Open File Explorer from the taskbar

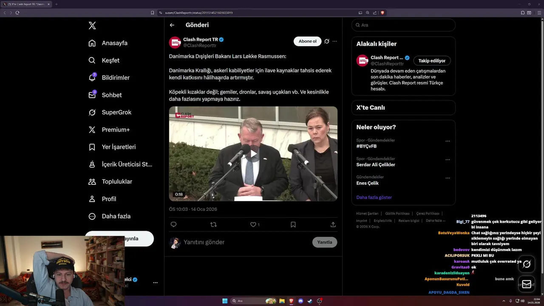(282, 301)
